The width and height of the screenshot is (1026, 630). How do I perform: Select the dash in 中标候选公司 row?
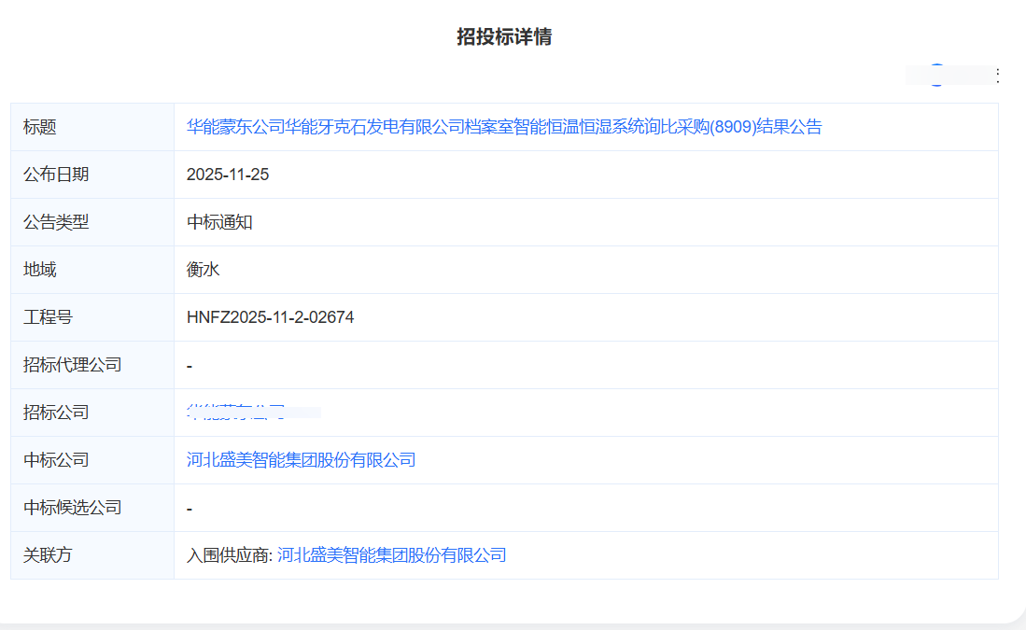190,507
